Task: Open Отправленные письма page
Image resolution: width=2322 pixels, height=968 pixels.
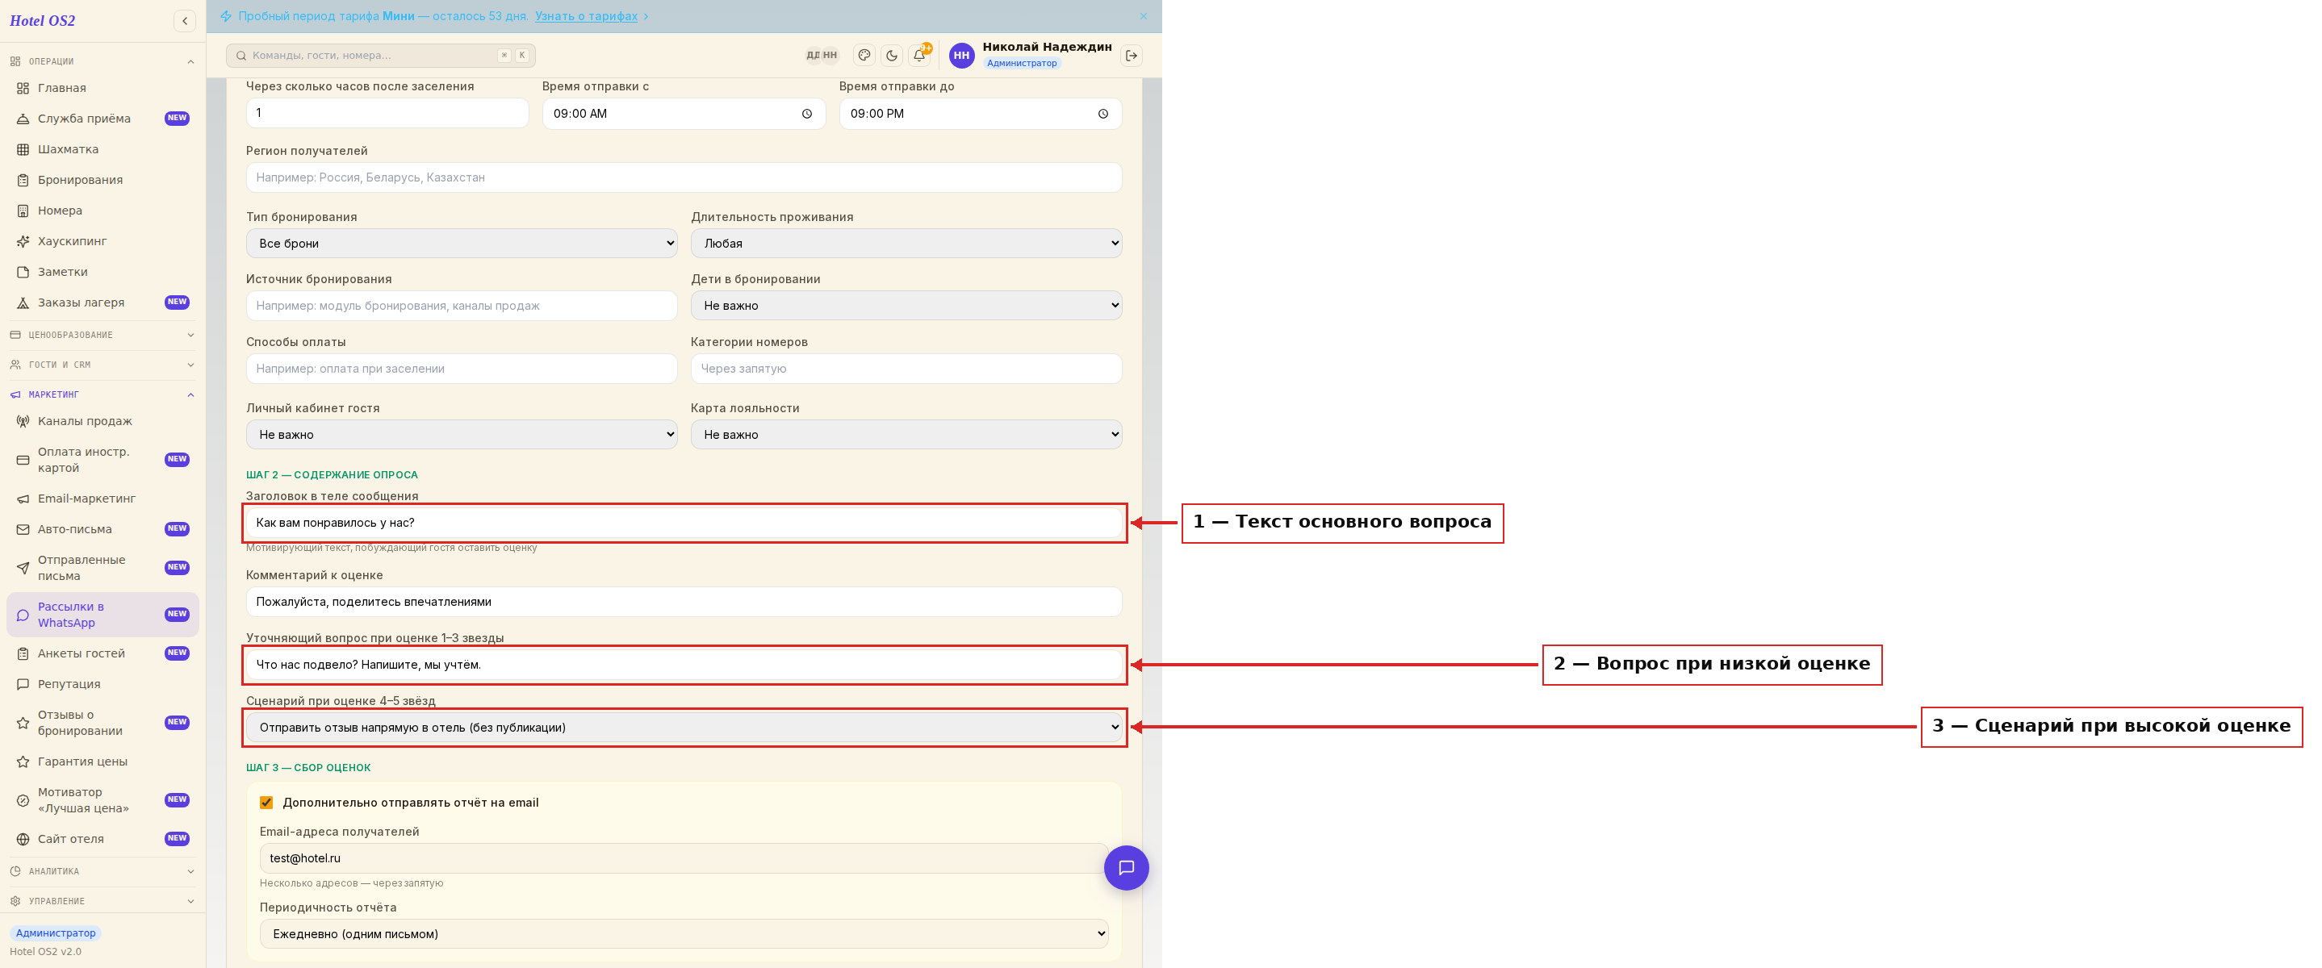Action: [x=103, y=568]
